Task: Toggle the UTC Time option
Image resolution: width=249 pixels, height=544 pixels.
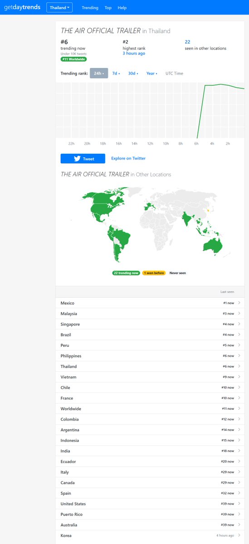Action: 174,73
